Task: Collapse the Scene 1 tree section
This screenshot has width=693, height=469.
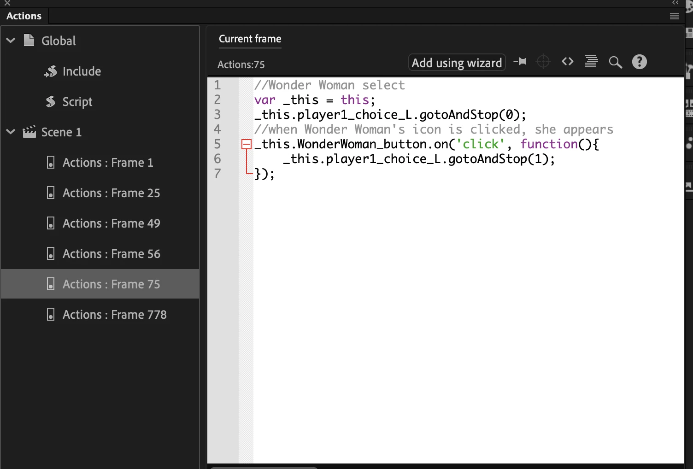Action: 11,132
